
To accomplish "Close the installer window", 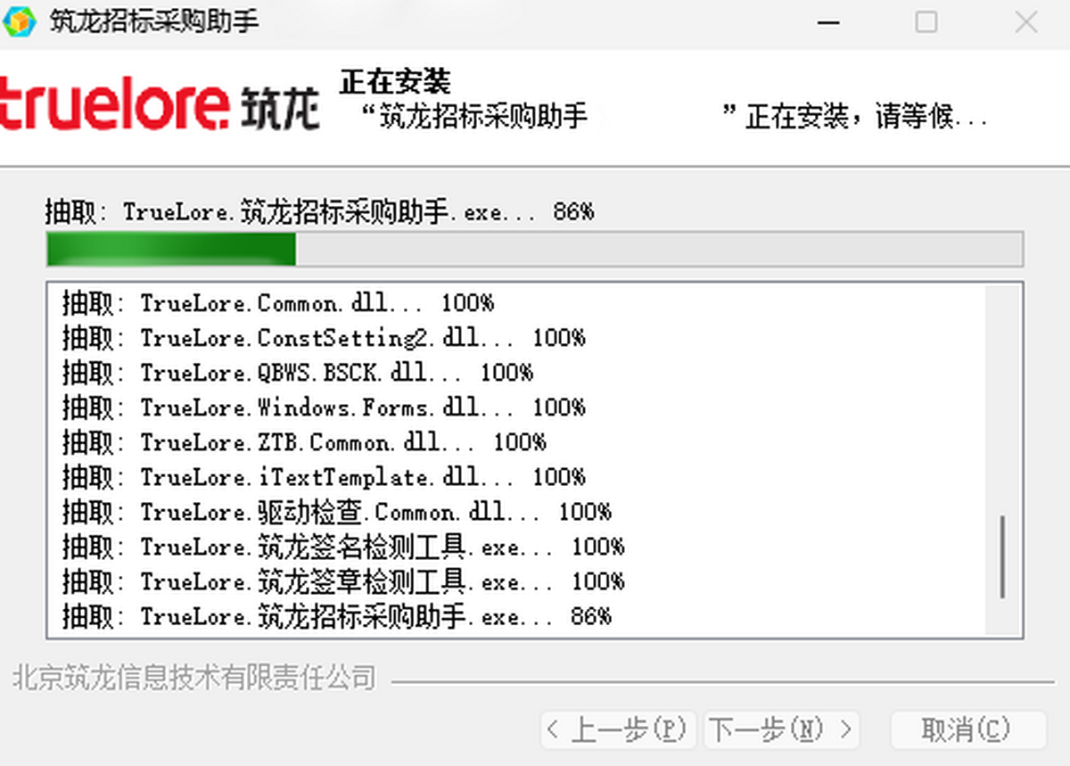I will [x=1025, y=22].
